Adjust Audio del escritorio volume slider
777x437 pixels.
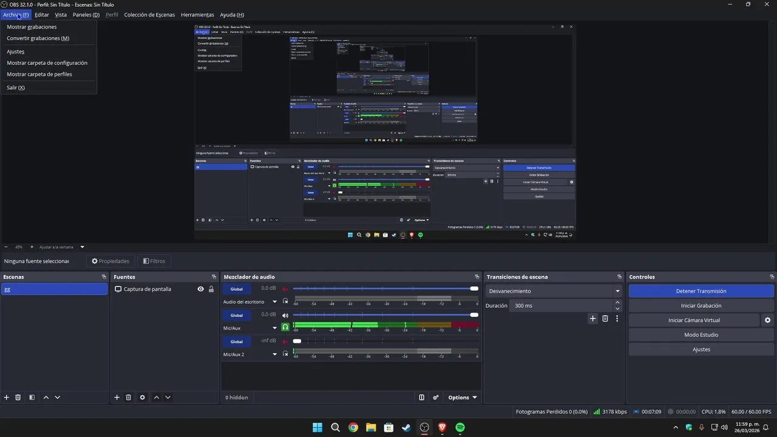385,289
